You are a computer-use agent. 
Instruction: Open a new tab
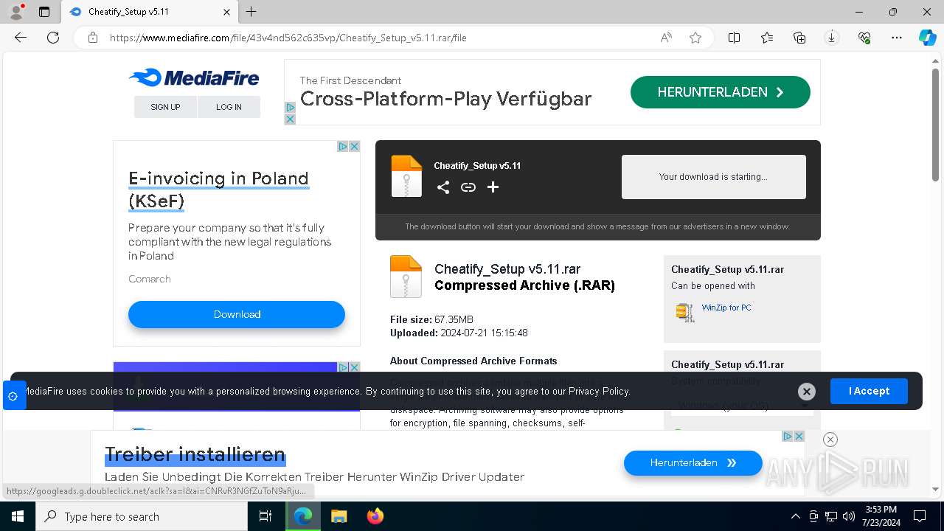[x=251, y=12]
